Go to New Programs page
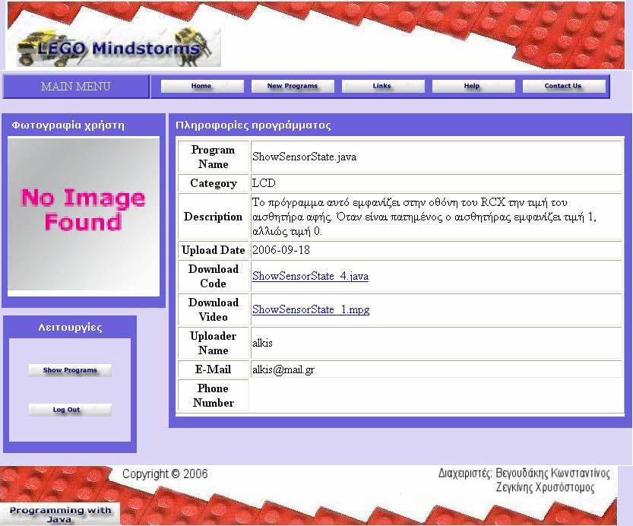This screenshot has width=633, height=526. (293, 86)
